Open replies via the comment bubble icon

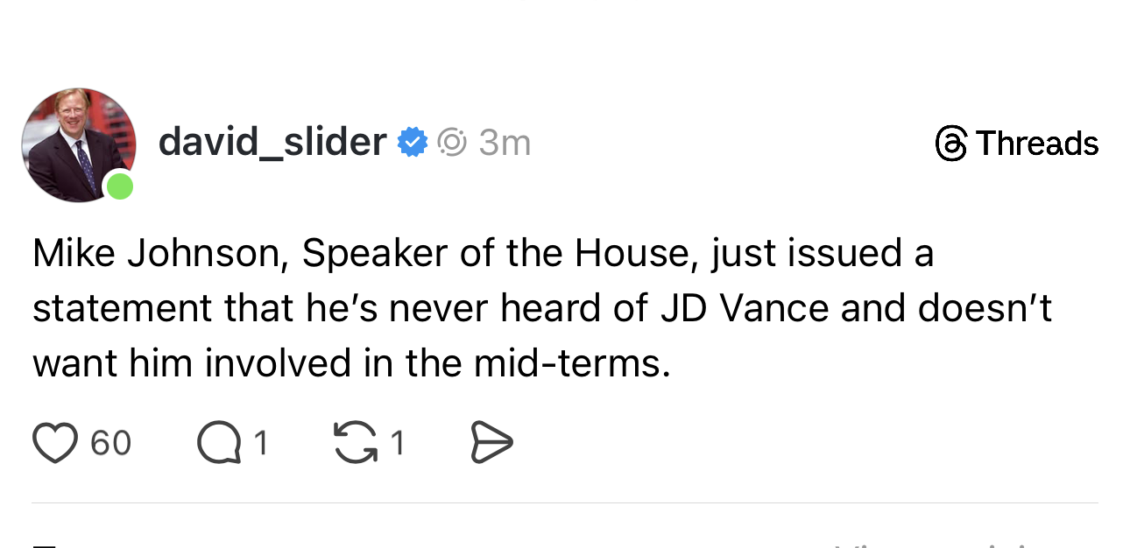[x=218, y=443]
